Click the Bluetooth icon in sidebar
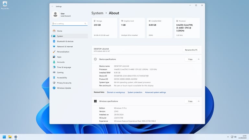Image resolution: width=249 pixels, height=140 pixels. click(x=54, y=41)
